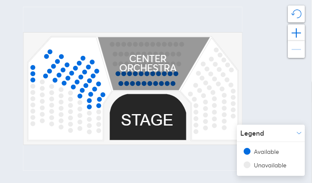The height and width of the screenshot is (183, 312).
Task: Zoom out with the minus button
Action: (x=296, y=49)
